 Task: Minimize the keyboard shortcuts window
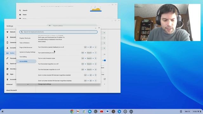tap(96, 28)
